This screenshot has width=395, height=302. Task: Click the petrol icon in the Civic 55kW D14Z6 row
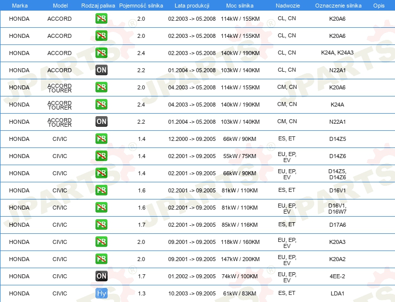coord(101,156)
